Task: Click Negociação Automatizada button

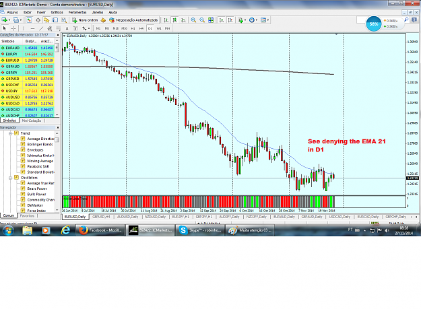Action: 133,20
